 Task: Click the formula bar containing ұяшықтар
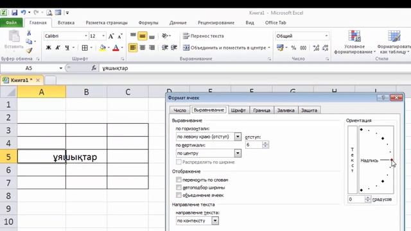(x=254, y=68)
